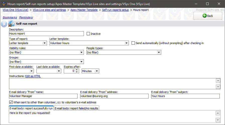Uncheck cc: to volunteer's e-mail address

coord(11,102)
